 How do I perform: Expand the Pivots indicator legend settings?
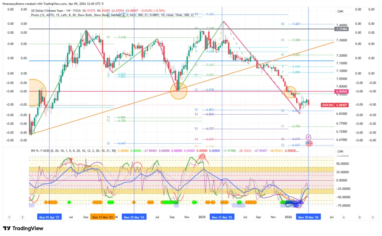point(112,15)
